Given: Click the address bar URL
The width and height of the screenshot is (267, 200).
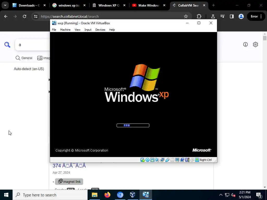Looking at the screenshot, I should [70, 16].
